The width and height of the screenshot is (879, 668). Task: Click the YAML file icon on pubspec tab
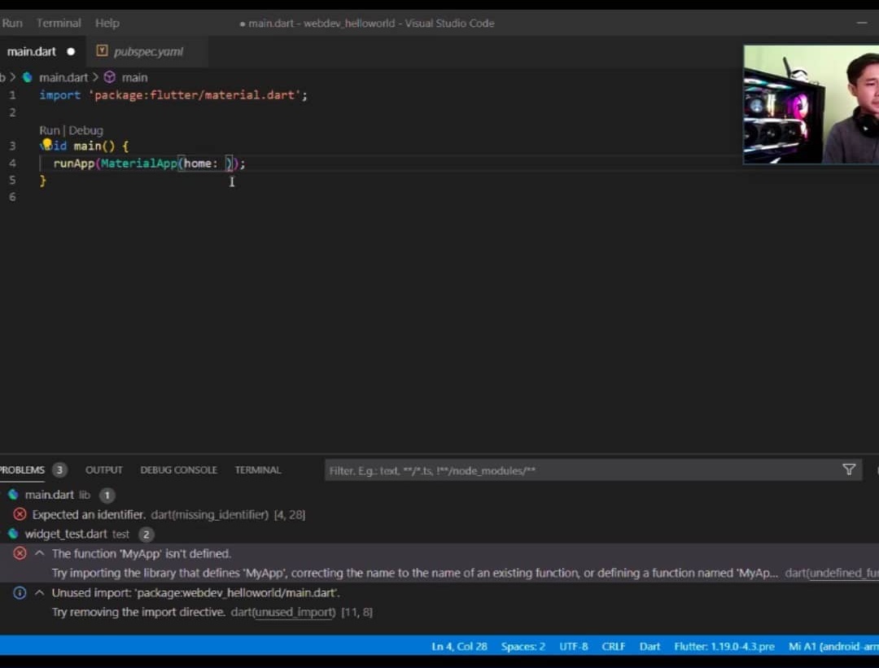tap(102, 51)
